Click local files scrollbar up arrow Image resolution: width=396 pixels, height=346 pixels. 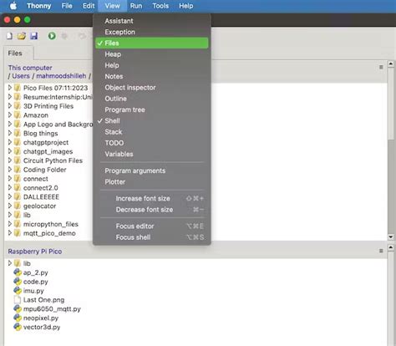pyautogui.click(x=391, y=64)
